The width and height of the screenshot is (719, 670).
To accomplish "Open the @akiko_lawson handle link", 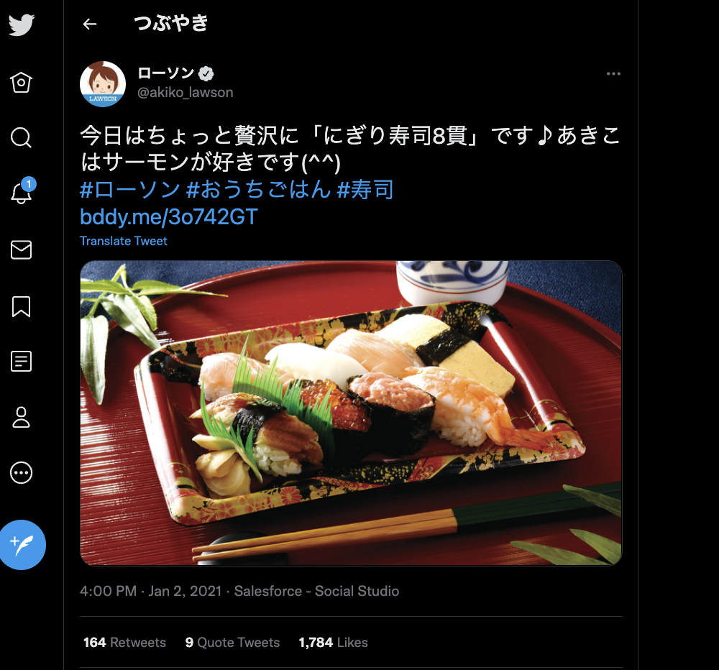I will tap(186, 93).
